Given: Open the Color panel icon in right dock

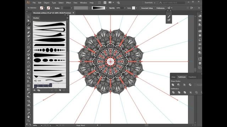Looking at the screenshot, I should 200,16.
